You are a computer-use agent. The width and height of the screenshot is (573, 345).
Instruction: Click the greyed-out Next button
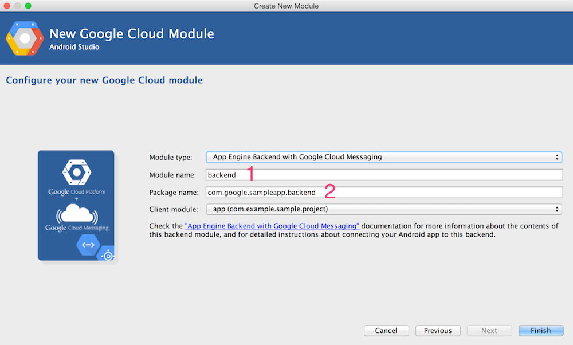[x=489, y=331]
